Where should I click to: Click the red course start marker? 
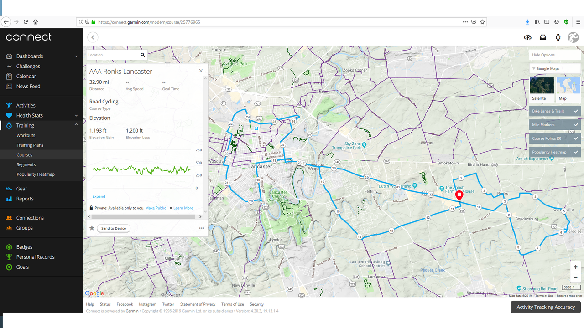[459, 195]
